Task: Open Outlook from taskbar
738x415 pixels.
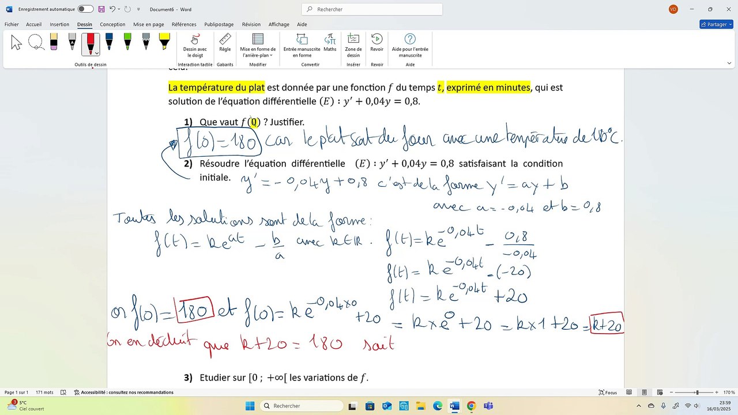Action: click(387, 406)
